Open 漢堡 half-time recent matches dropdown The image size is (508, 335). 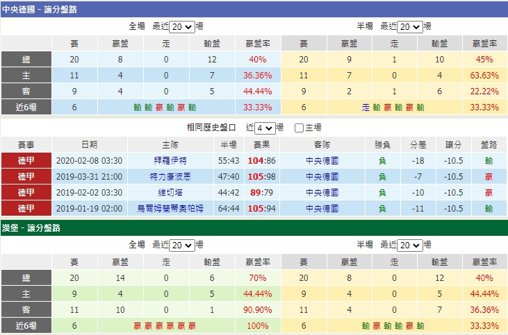coord(410,245)
